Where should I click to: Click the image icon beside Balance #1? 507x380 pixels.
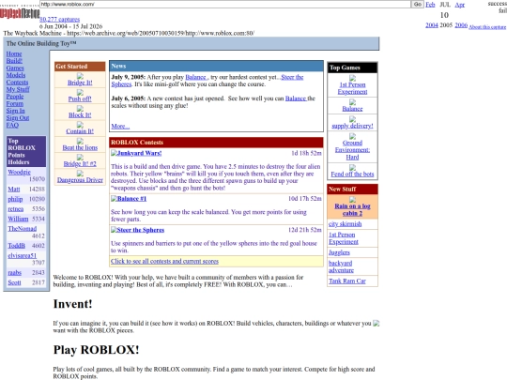[114, 198]
